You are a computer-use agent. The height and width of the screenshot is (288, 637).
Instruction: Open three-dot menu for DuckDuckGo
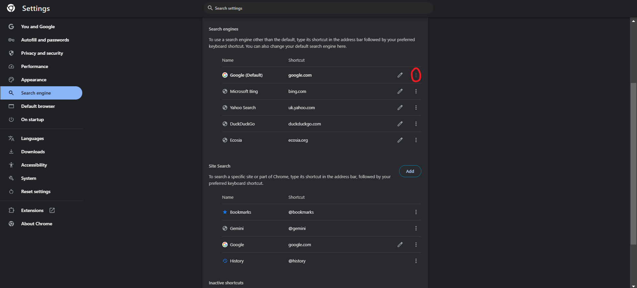416,124
